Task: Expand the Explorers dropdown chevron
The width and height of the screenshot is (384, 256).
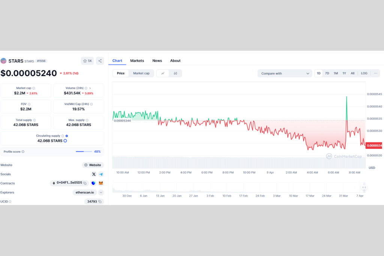Action: [x=101, y=192]
